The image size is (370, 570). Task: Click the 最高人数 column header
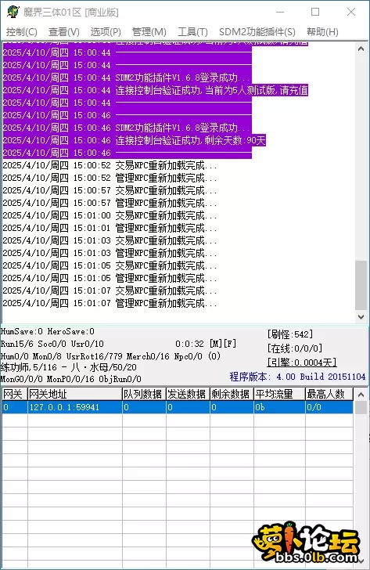(x=329, y=394)
